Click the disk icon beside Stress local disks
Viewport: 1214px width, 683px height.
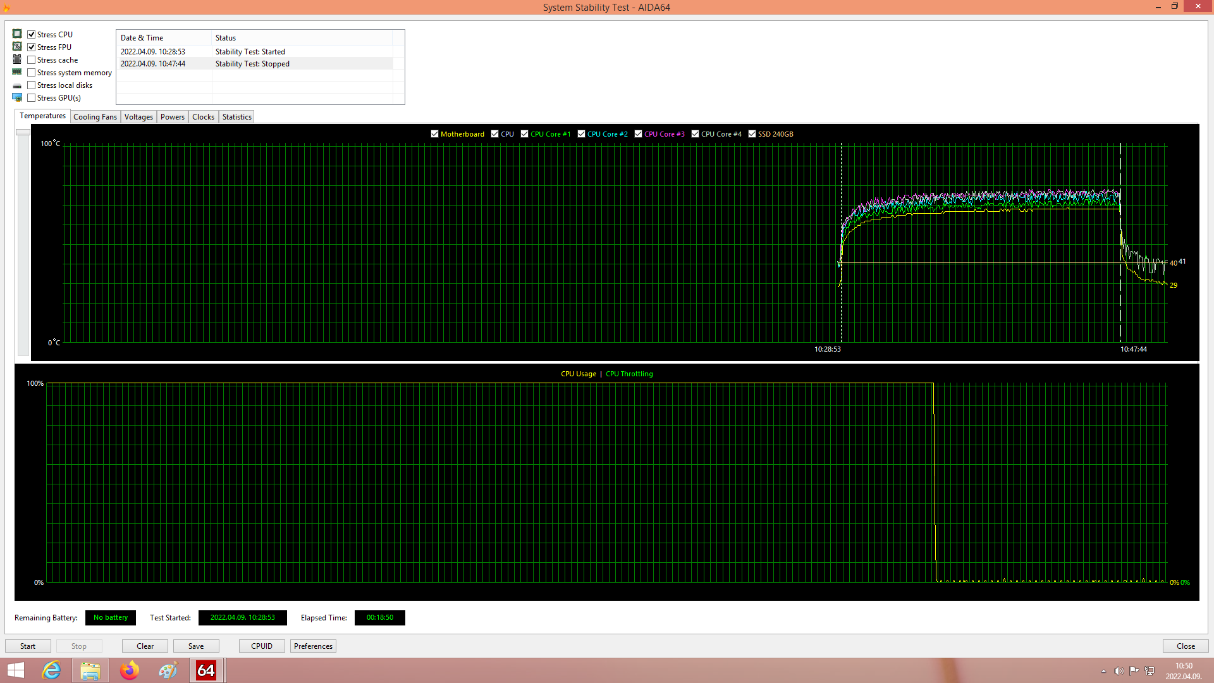17,85
